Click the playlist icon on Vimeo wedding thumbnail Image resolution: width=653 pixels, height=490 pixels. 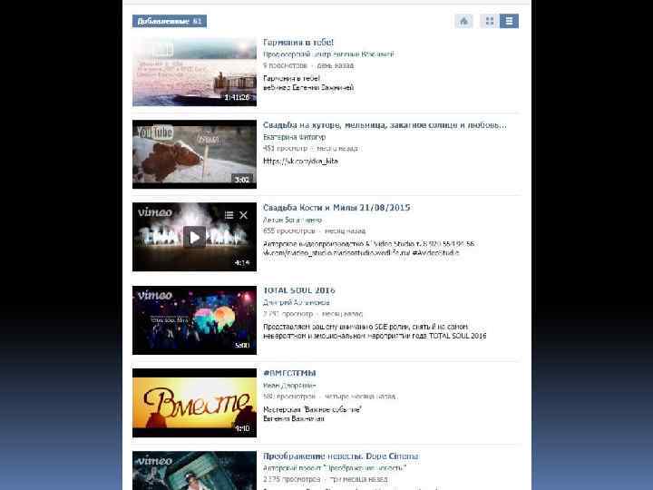(x=229, y=215)
